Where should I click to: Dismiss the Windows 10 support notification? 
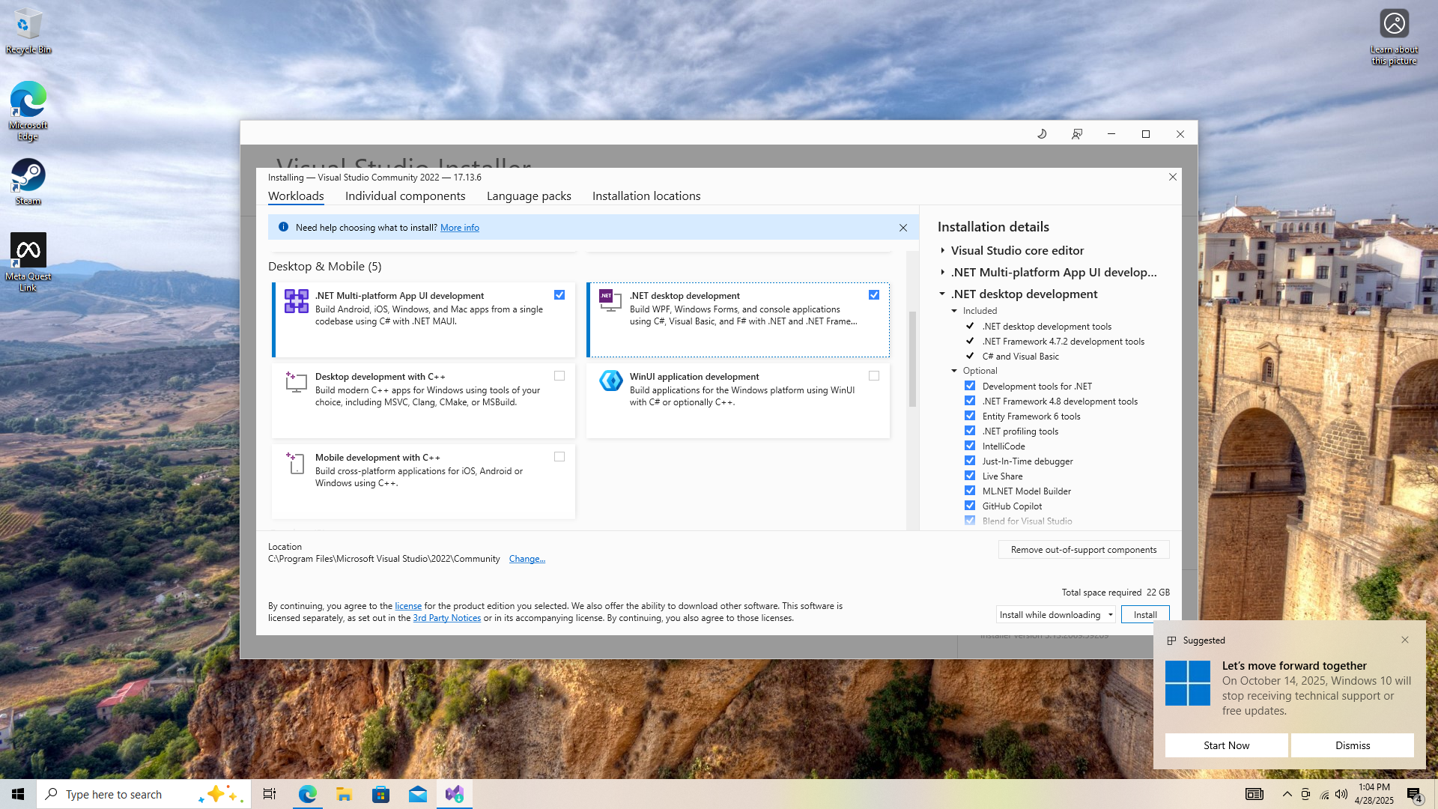point(1353,745)
